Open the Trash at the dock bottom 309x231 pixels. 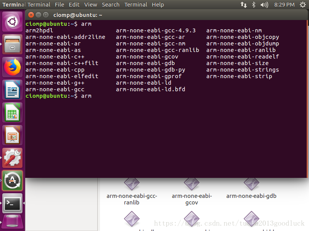(12, 221)
